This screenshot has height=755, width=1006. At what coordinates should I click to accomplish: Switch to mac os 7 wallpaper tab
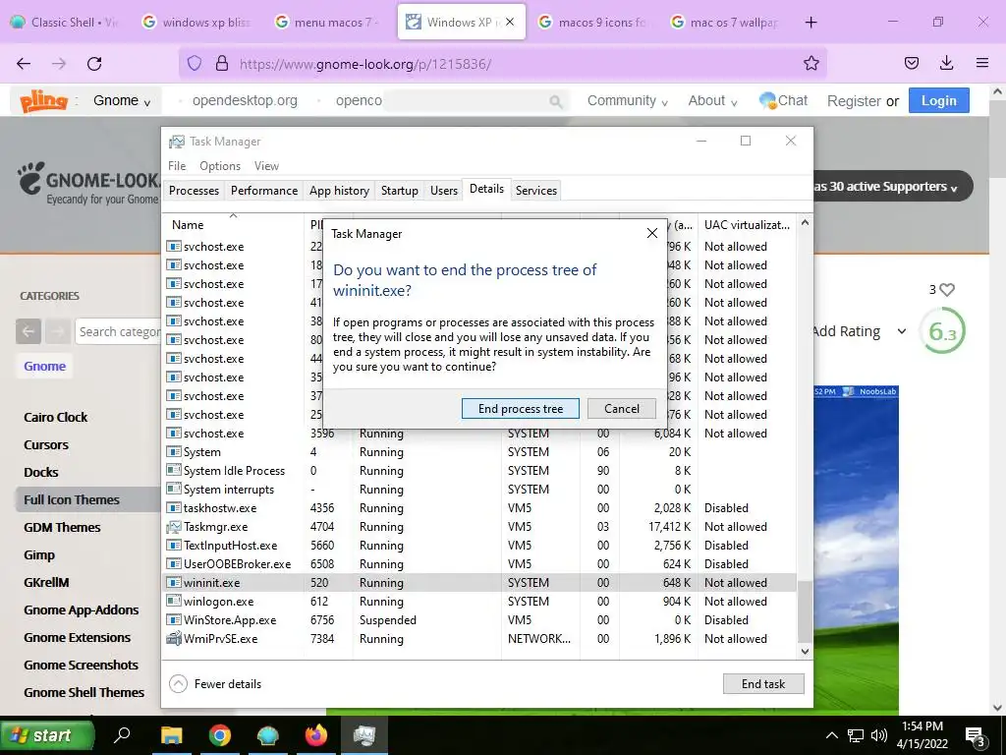click(x=727, y=22)
